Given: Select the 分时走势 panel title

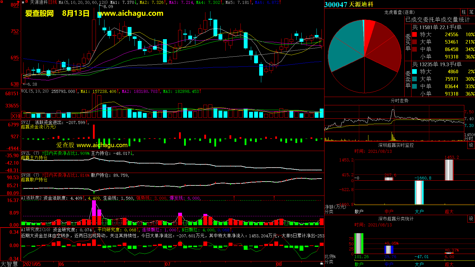Looking at the screenshot, I should pyautogui.click(x=399, y=101).
